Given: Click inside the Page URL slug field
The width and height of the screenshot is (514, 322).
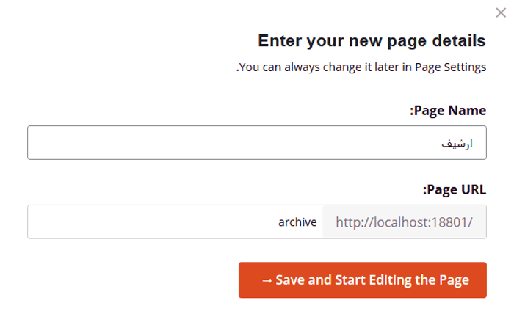Looking at the screenshot, I should (220, 222).
